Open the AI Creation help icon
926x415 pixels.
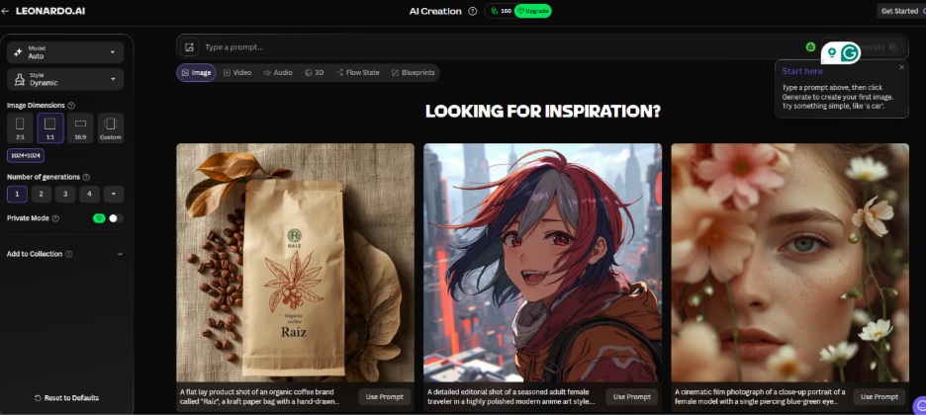(473, 11)
